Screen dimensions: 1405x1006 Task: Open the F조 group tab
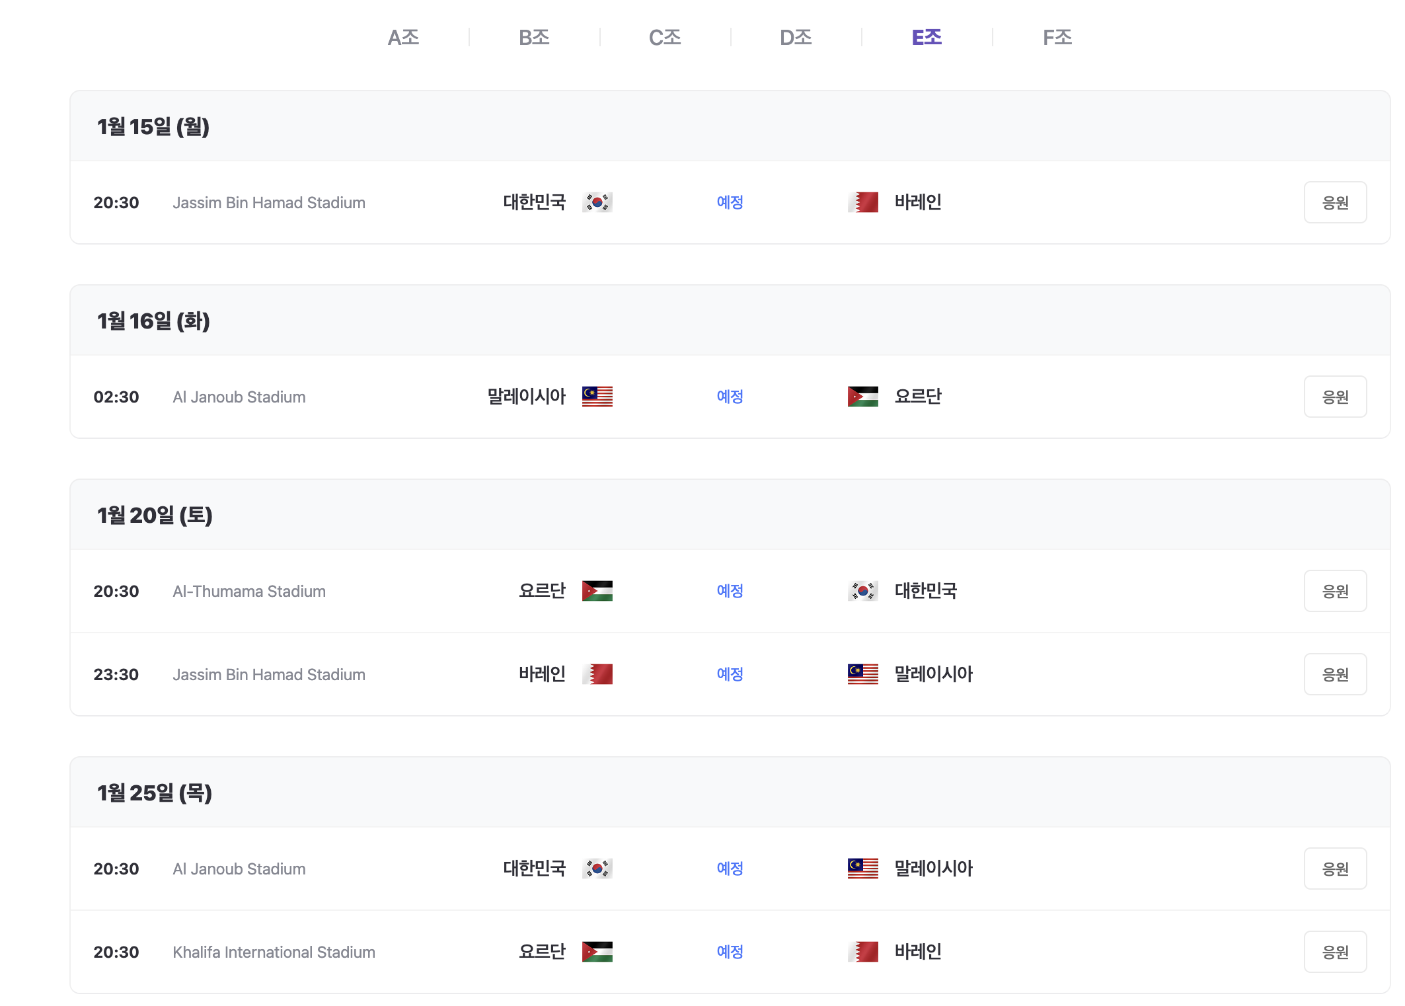coord(1057,38)
